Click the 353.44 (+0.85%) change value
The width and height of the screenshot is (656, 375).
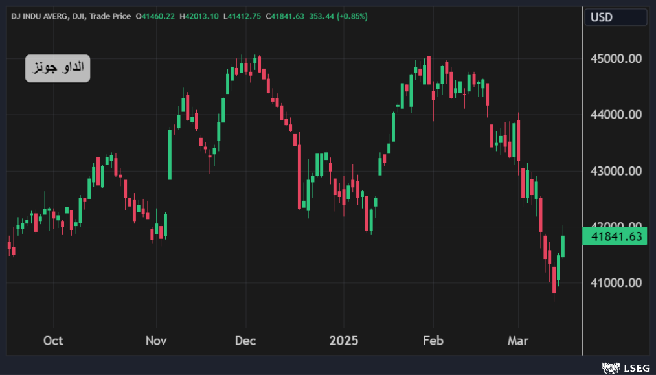click(339, 16)
